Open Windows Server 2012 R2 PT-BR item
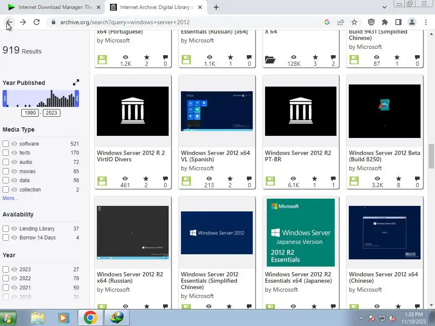435x326 pixels. point(298,156)
